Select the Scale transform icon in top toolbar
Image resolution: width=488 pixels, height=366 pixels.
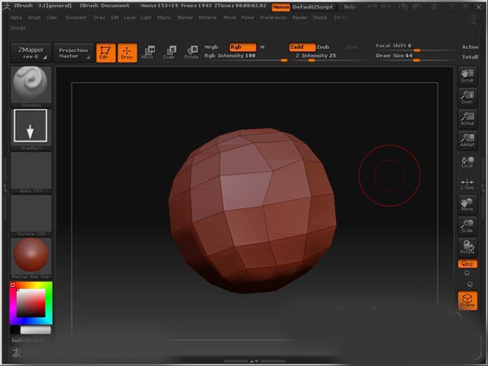click(169, 53)
